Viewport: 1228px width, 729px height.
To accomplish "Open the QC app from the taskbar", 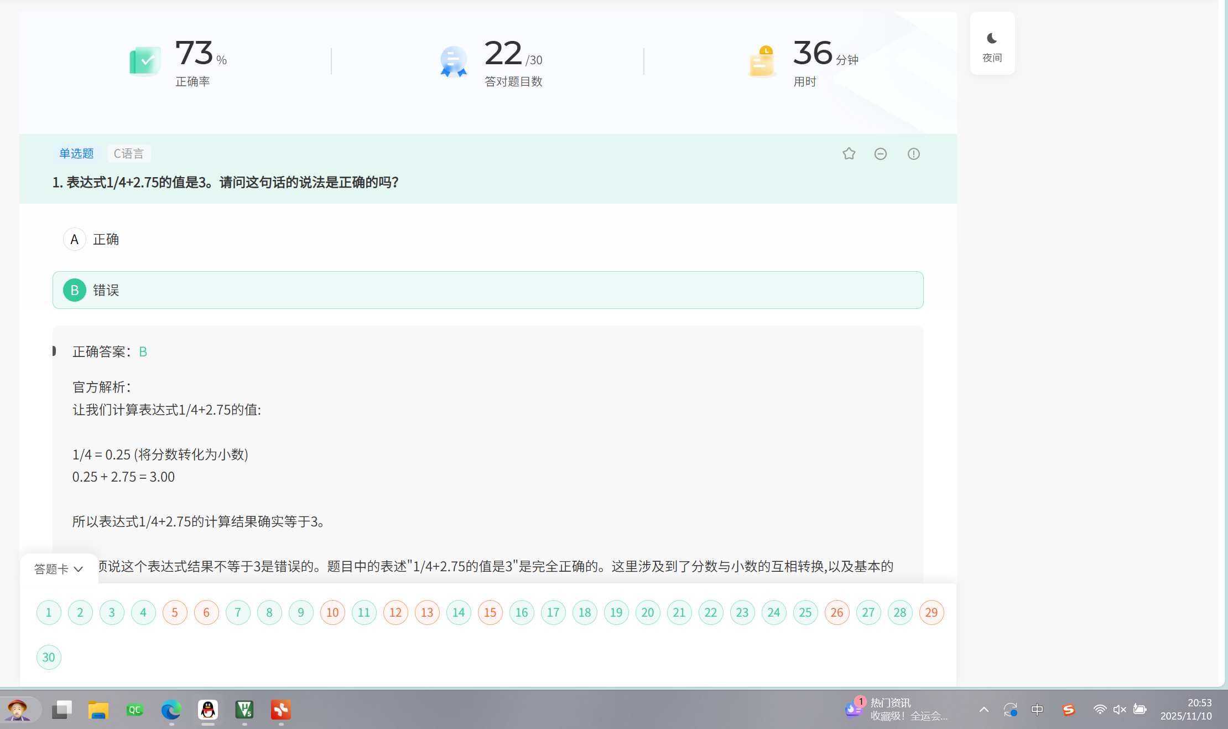I will click(x=134, y=710).
